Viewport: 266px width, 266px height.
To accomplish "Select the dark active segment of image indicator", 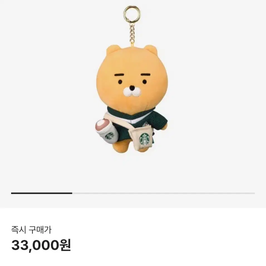I will (41, 193).
